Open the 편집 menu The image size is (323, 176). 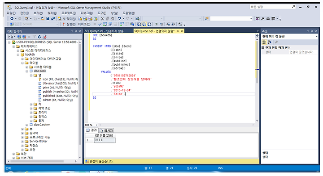coord(25,13)
